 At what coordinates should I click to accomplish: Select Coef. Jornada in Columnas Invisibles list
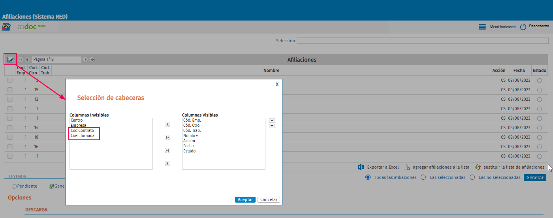coord(82,135)
